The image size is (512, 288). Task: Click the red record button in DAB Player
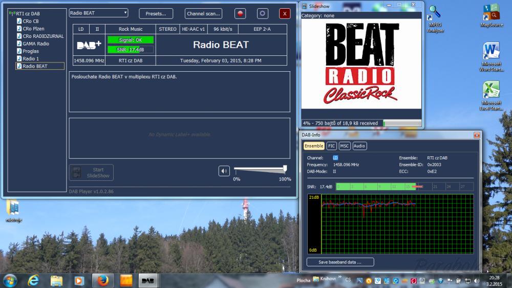[x=240, y=14]
